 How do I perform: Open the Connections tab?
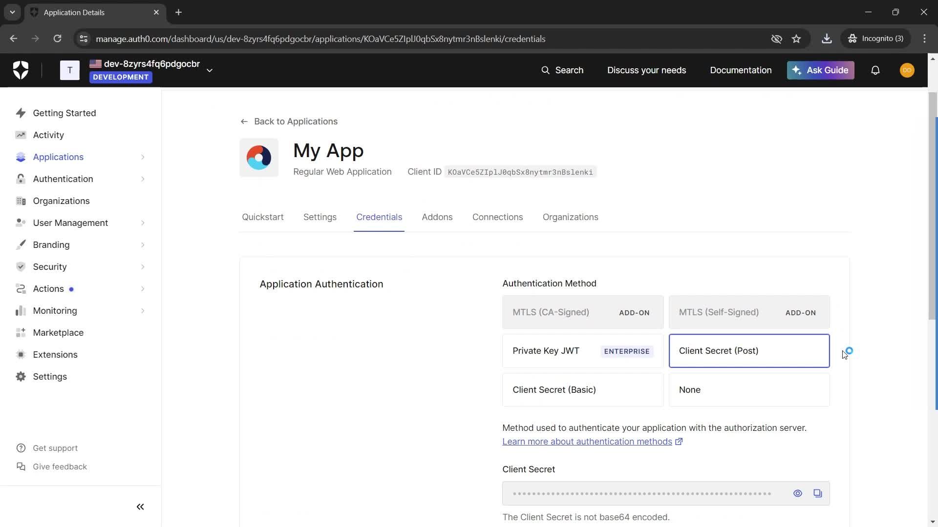(x=497, y=217)
